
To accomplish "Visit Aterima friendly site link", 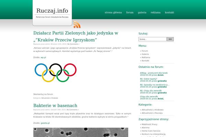I will [x=146, y=127].
